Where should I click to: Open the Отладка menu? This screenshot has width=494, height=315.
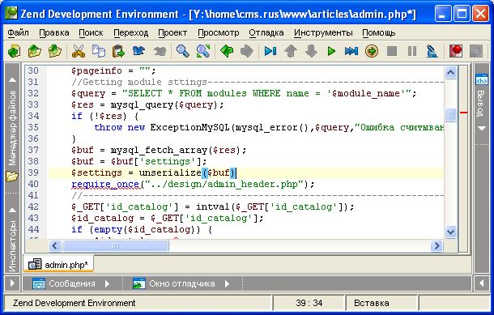point(266,32)
